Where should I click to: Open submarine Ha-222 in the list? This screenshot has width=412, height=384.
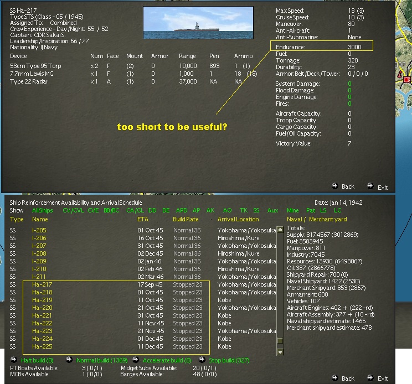(x=42, y=323)
